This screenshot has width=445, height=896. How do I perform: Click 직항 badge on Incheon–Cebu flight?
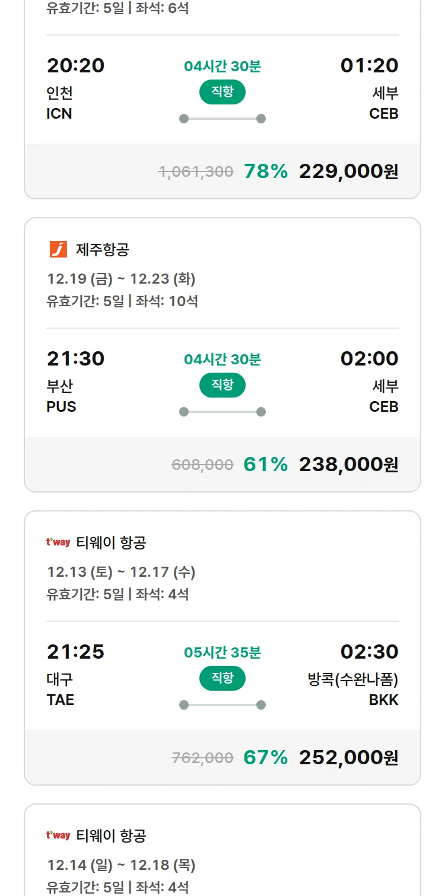tap(222, 92)
